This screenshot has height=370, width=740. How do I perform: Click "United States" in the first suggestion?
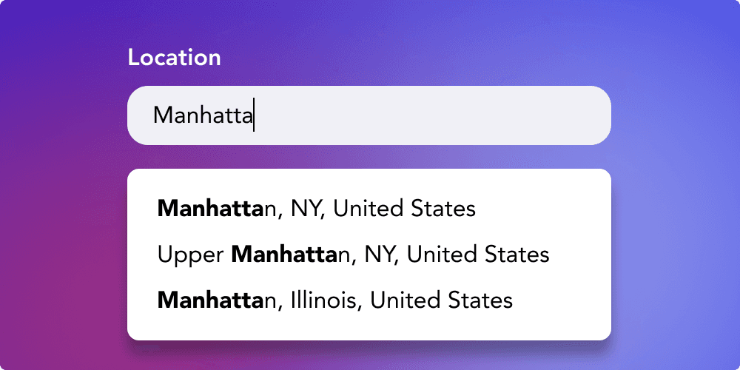point(404,209)
